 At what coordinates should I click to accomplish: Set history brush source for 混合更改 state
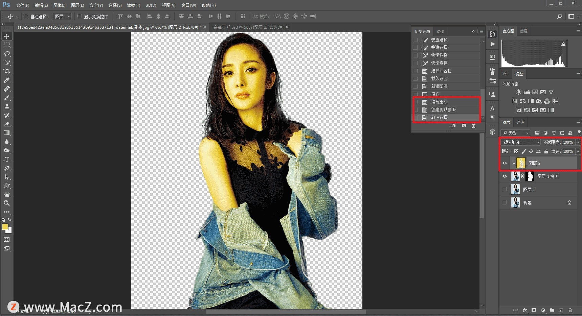416,102
